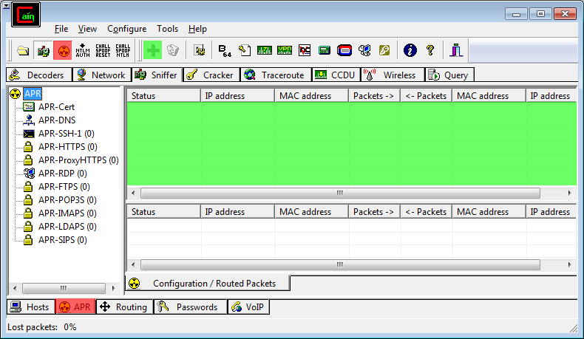
Task: Select the Sniffer tab
Action: pyautogui.click(x=157, y=75)
